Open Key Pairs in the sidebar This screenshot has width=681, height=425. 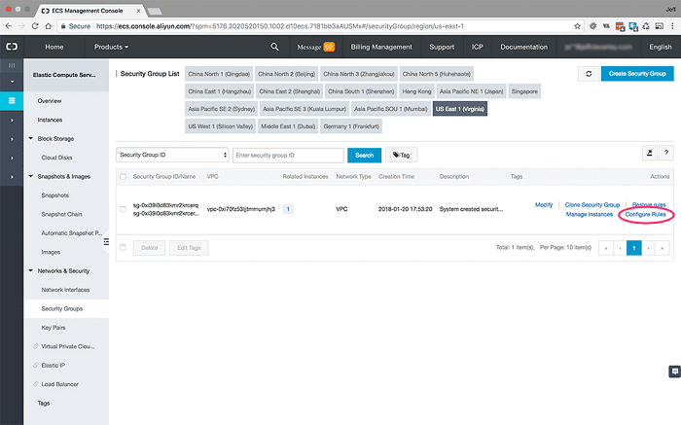(54, 328)
